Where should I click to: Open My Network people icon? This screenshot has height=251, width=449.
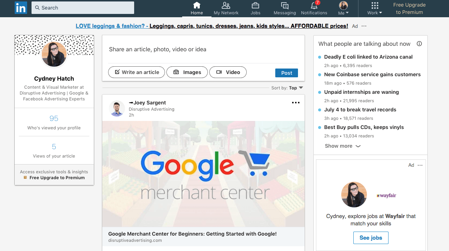tap(226, 5)
